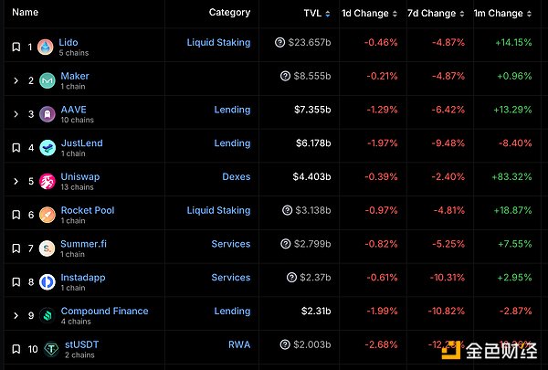Sort by the 1m Change header
This screenshot has height=370, width=548.
pos(505,14)
